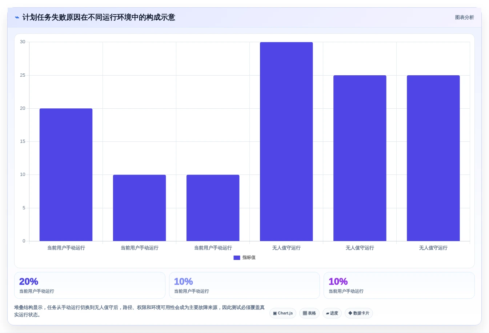Click the 图表分析 label in header

click(464, 17)
